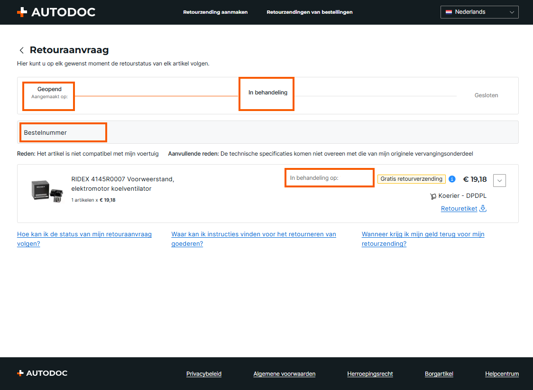Click the Netherlands flag icon in language selector
The width and height of the screenshot is (533, 390).
point(449,12)
